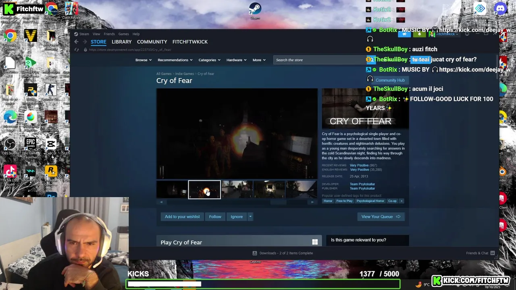Open the FITCHFTWKICK profile tab
Viewport: 516px width, 290px height.
(x=190, y=42)
